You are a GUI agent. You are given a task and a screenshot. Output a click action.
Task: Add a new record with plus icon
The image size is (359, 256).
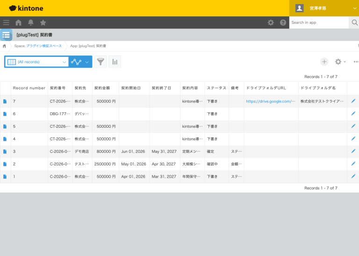(324, 62)
